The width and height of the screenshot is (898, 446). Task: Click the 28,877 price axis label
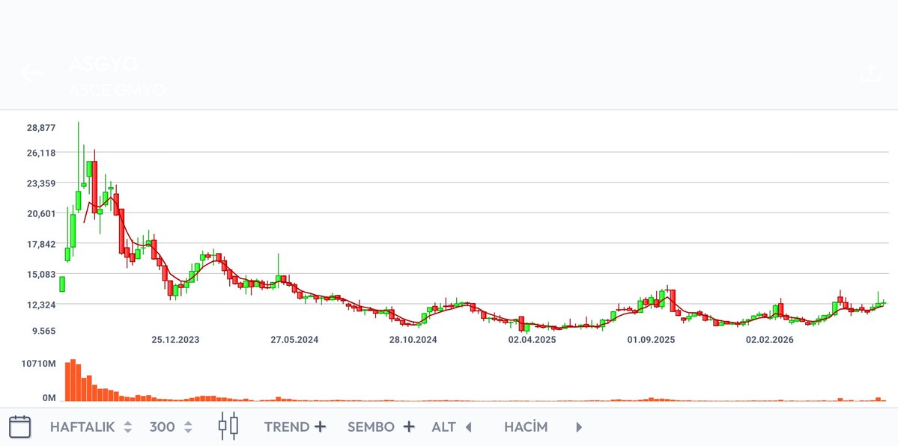[41, 127]
